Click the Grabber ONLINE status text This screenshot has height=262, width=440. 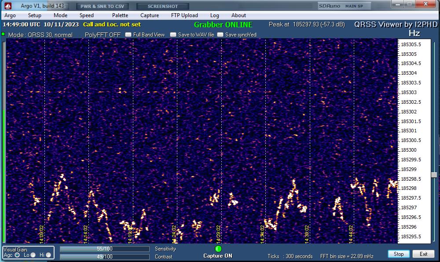click(x=223, y=25)
